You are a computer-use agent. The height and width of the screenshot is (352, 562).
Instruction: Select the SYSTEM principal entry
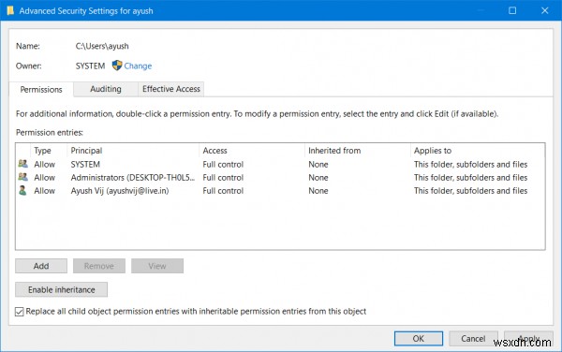tap(85, 165)
